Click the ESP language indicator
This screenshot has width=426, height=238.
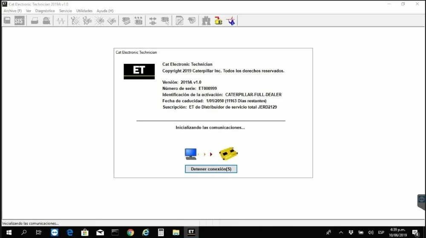(x=381, y=232)
